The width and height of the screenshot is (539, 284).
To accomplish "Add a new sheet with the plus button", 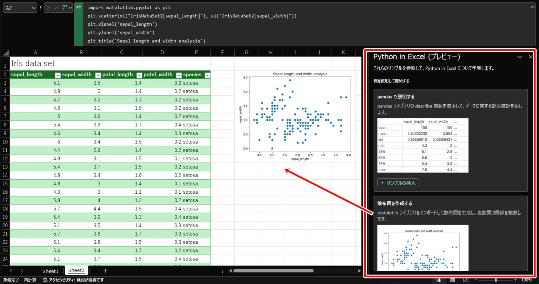I will [x=105, y=271].
